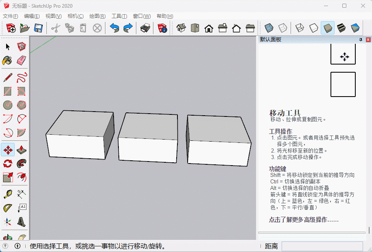
Task: Toggle X-ray face style
Action: (268, 28)
